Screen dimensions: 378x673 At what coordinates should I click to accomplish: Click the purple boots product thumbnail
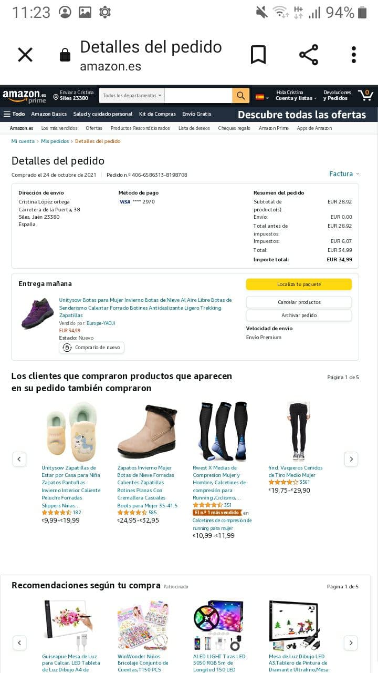37,314
